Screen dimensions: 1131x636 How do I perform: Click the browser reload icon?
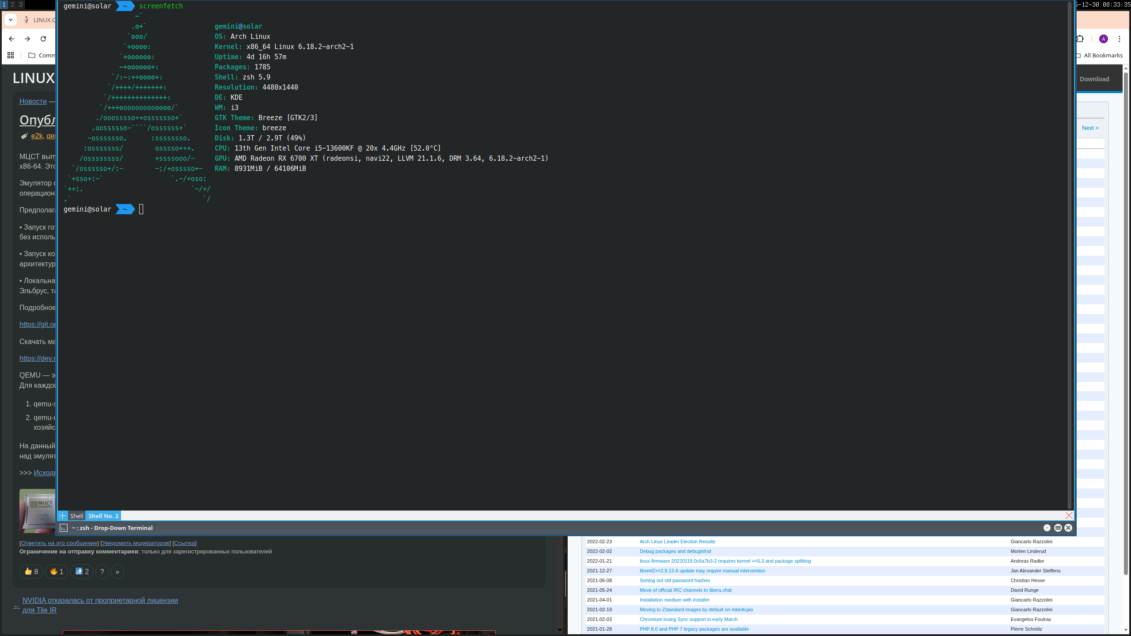tap(43, 39)
